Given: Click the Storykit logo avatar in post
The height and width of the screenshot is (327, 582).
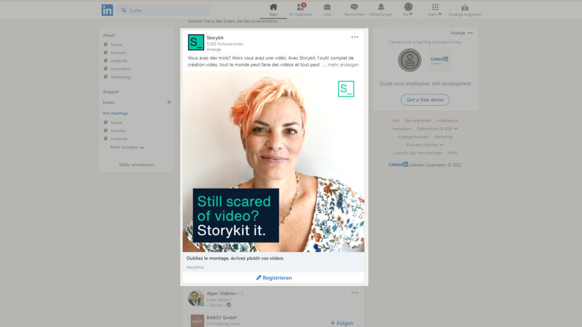Looking at the screenshot, I should (x=196, y=42).
